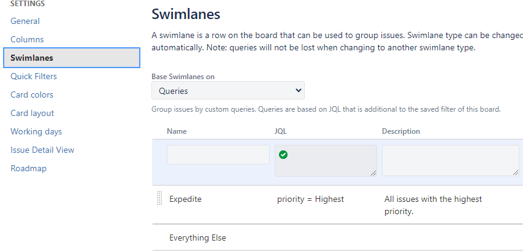Click the new swimlane Name field
This screenshot has height=251, width=523.
[x=218, y=155]
